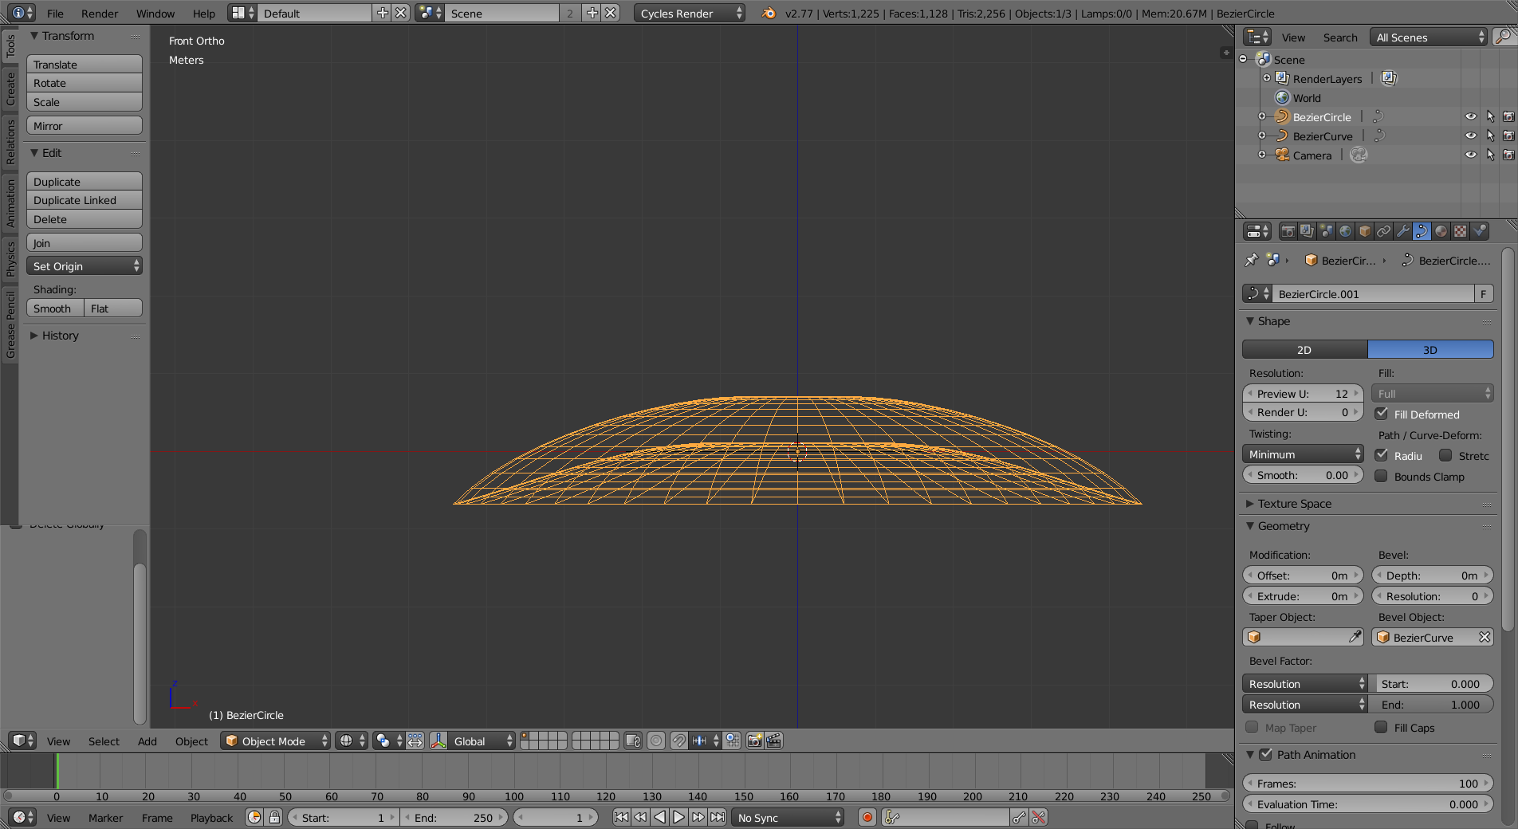Screen dimensions: 1518x829
Task: Open the Object properties tab (cube icon)
Action: [x=1365, y=231]
